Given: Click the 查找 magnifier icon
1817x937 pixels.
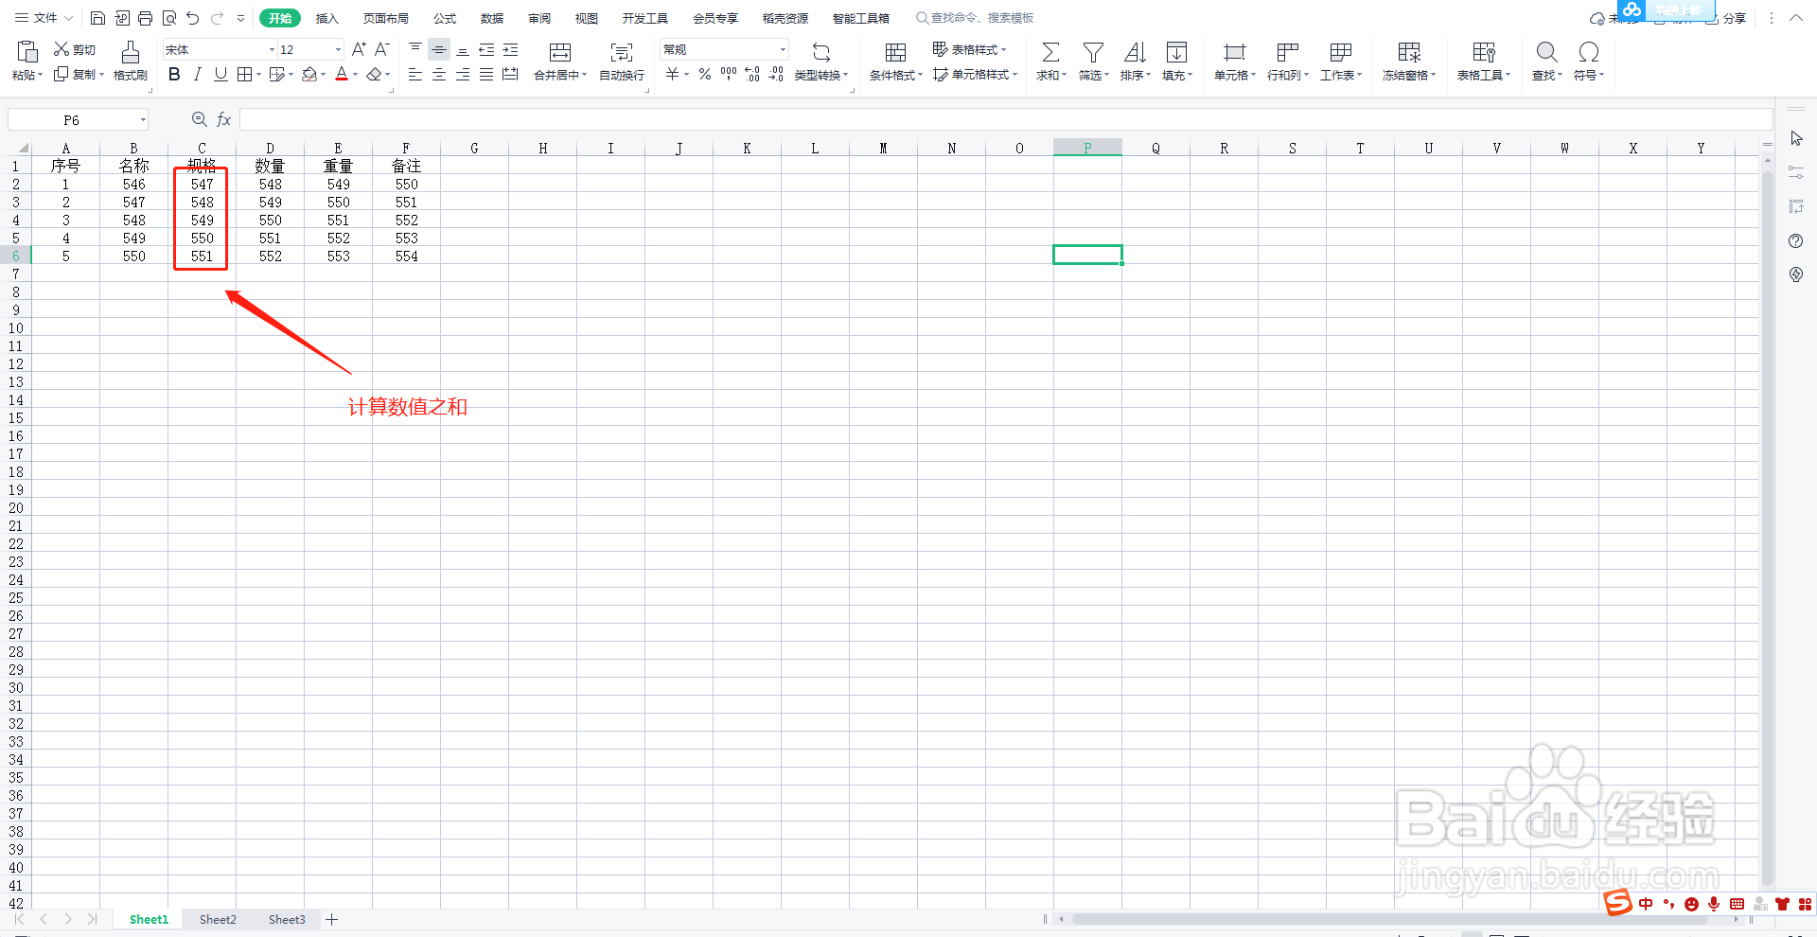Looking at the screenshot, I should tap(1546, 52).
